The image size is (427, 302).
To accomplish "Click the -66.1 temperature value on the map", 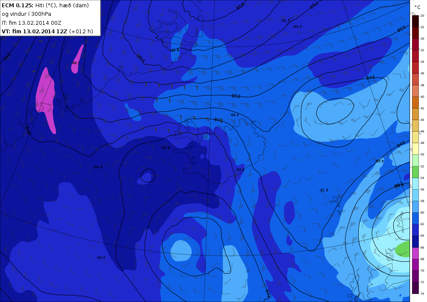I will pos(76,63).
